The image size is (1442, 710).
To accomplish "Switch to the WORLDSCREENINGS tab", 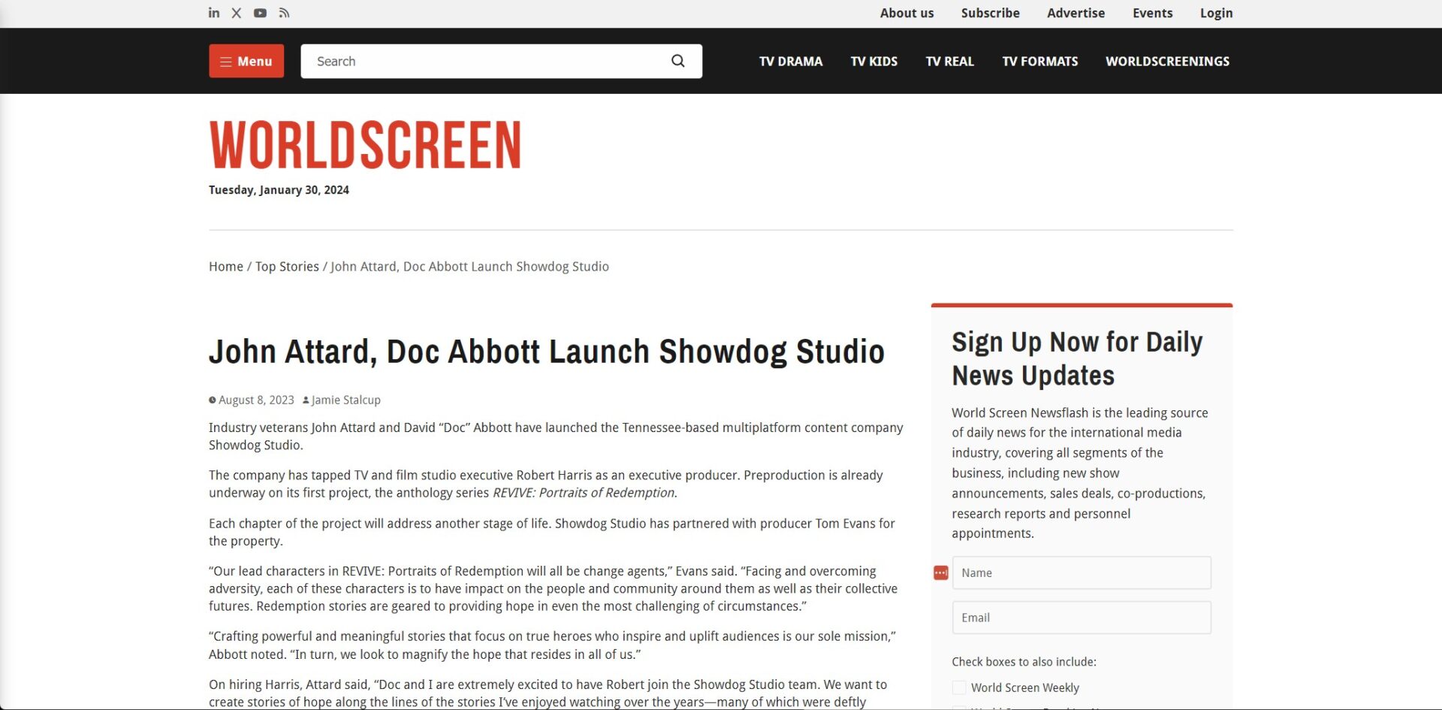I will (1167, 61).
